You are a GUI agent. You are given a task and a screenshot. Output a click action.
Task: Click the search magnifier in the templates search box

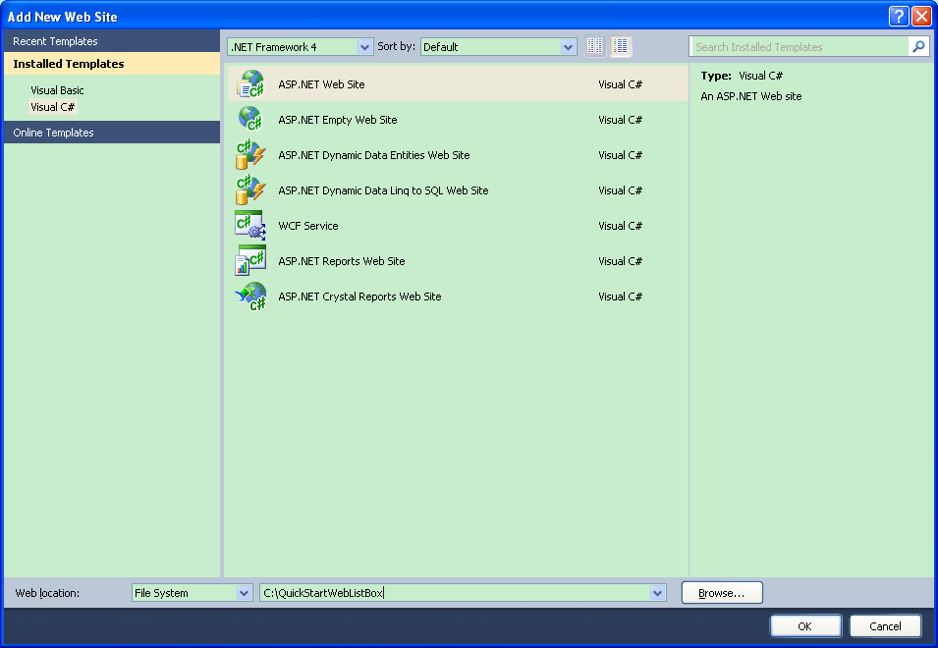(x=917, y=46)
